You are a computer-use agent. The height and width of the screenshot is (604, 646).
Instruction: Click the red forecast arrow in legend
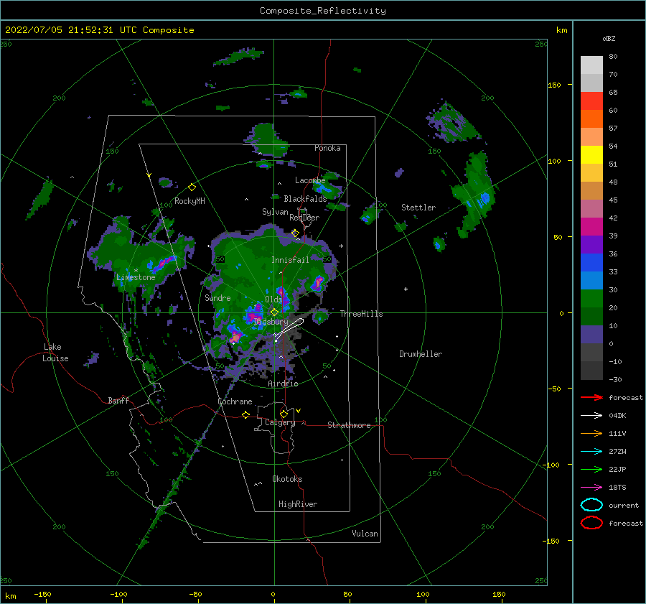click(x=591, y=397)
